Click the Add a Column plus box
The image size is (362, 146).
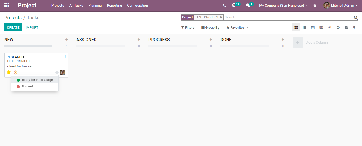click(298, 42)
